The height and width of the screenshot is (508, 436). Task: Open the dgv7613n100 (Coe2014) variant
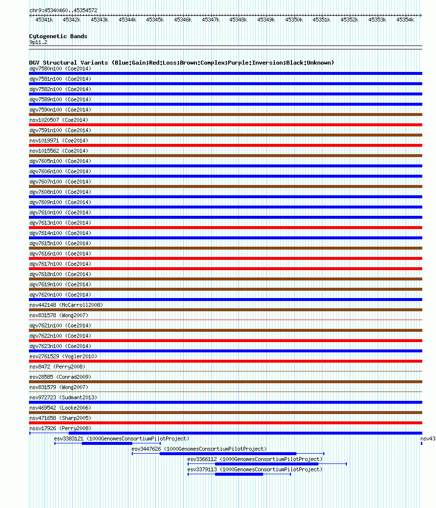[60, 223]
